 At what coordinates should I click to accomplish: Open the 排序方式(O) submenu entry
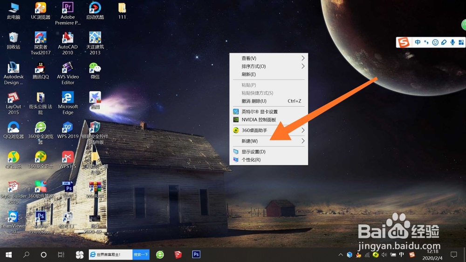point(269,66)
